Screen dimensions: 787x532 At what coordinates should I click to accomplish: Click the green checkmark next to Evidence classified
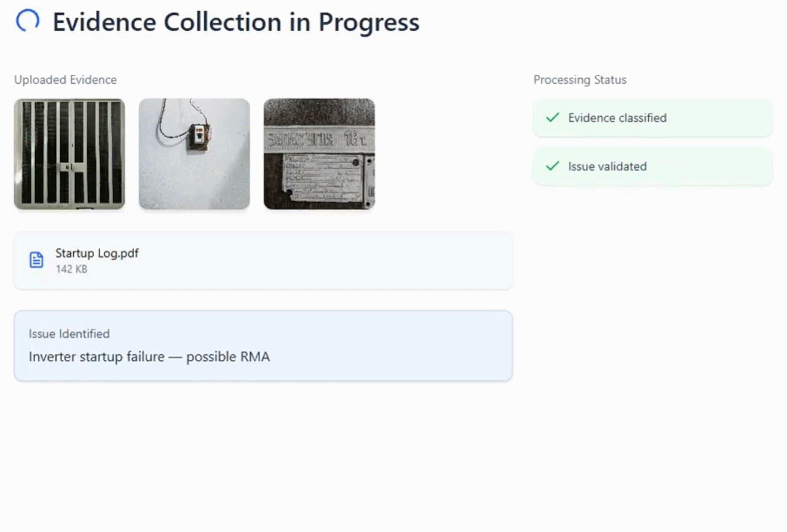(553, 117)
